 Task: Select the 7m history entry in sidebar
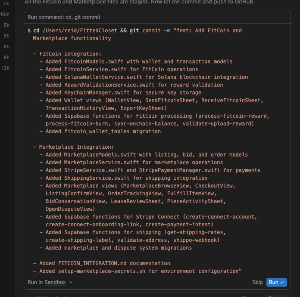6,3
